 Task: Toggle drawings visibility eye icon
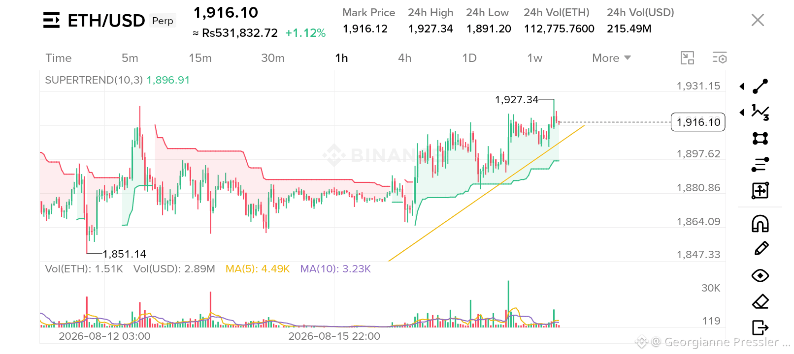coord(760,275)
